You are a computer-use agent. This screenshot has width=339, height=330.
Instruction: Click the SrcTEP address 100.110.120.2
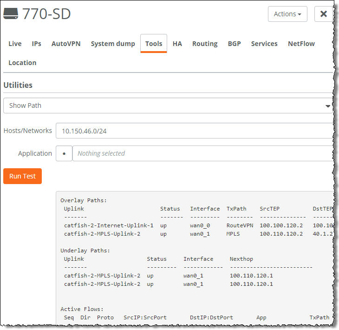(x=281, y=234)
